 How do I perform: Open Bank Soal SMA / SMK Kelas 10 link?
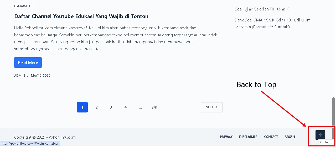pos(273,23)
